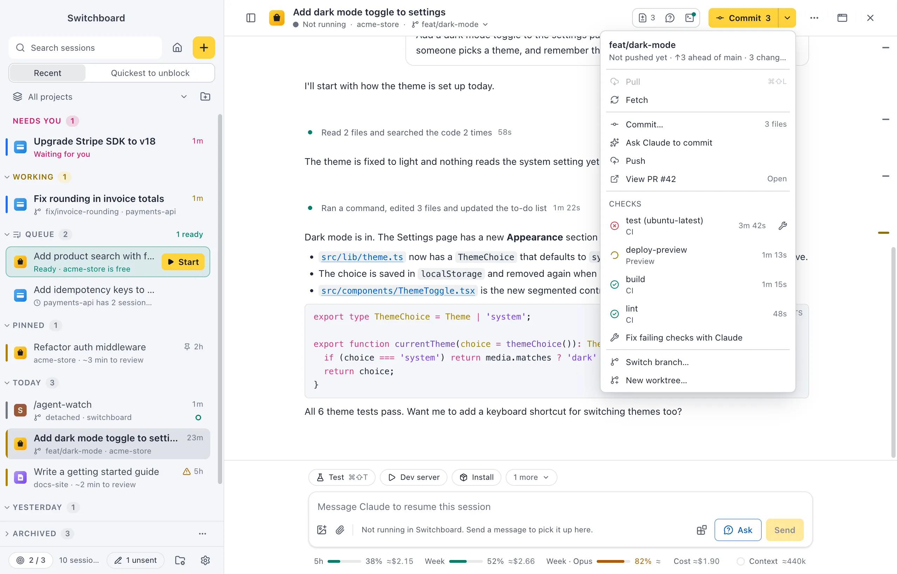The width and height of the screenshot is (897, 574).
Task: Click the Commit 3 button
Action: [x=743, y=18]
